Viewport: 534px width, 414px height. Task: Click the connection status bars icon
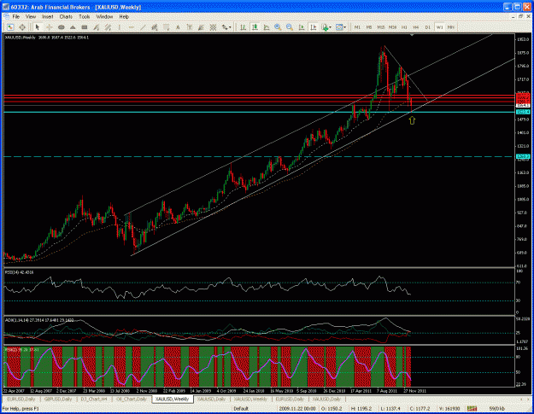(472, 408)
